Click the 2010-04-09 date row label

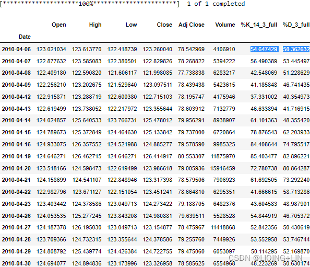[16, 85]
